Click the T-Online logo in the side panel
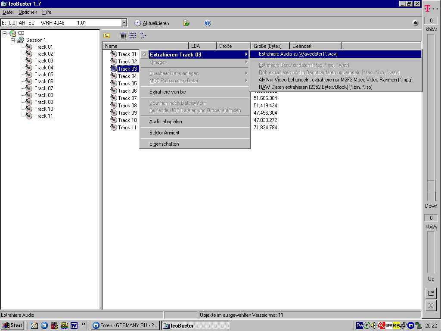Screen dimensions: 441x331 tap(431, 9)
